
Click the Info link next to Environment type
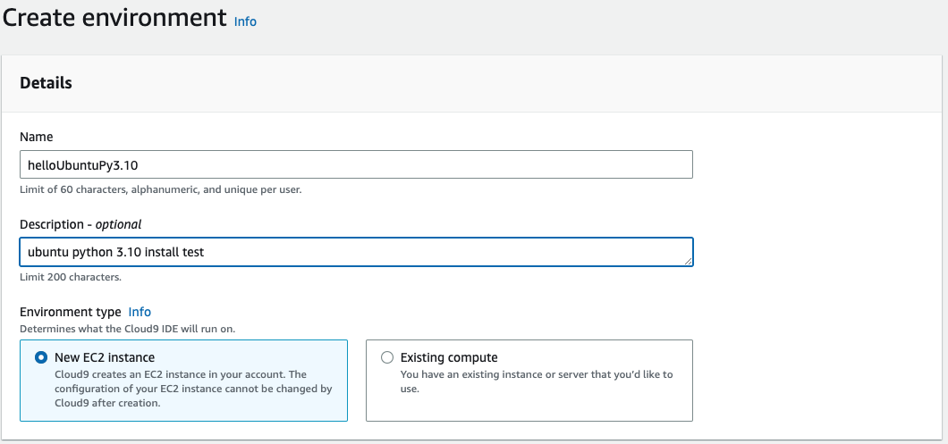point(140,312)
